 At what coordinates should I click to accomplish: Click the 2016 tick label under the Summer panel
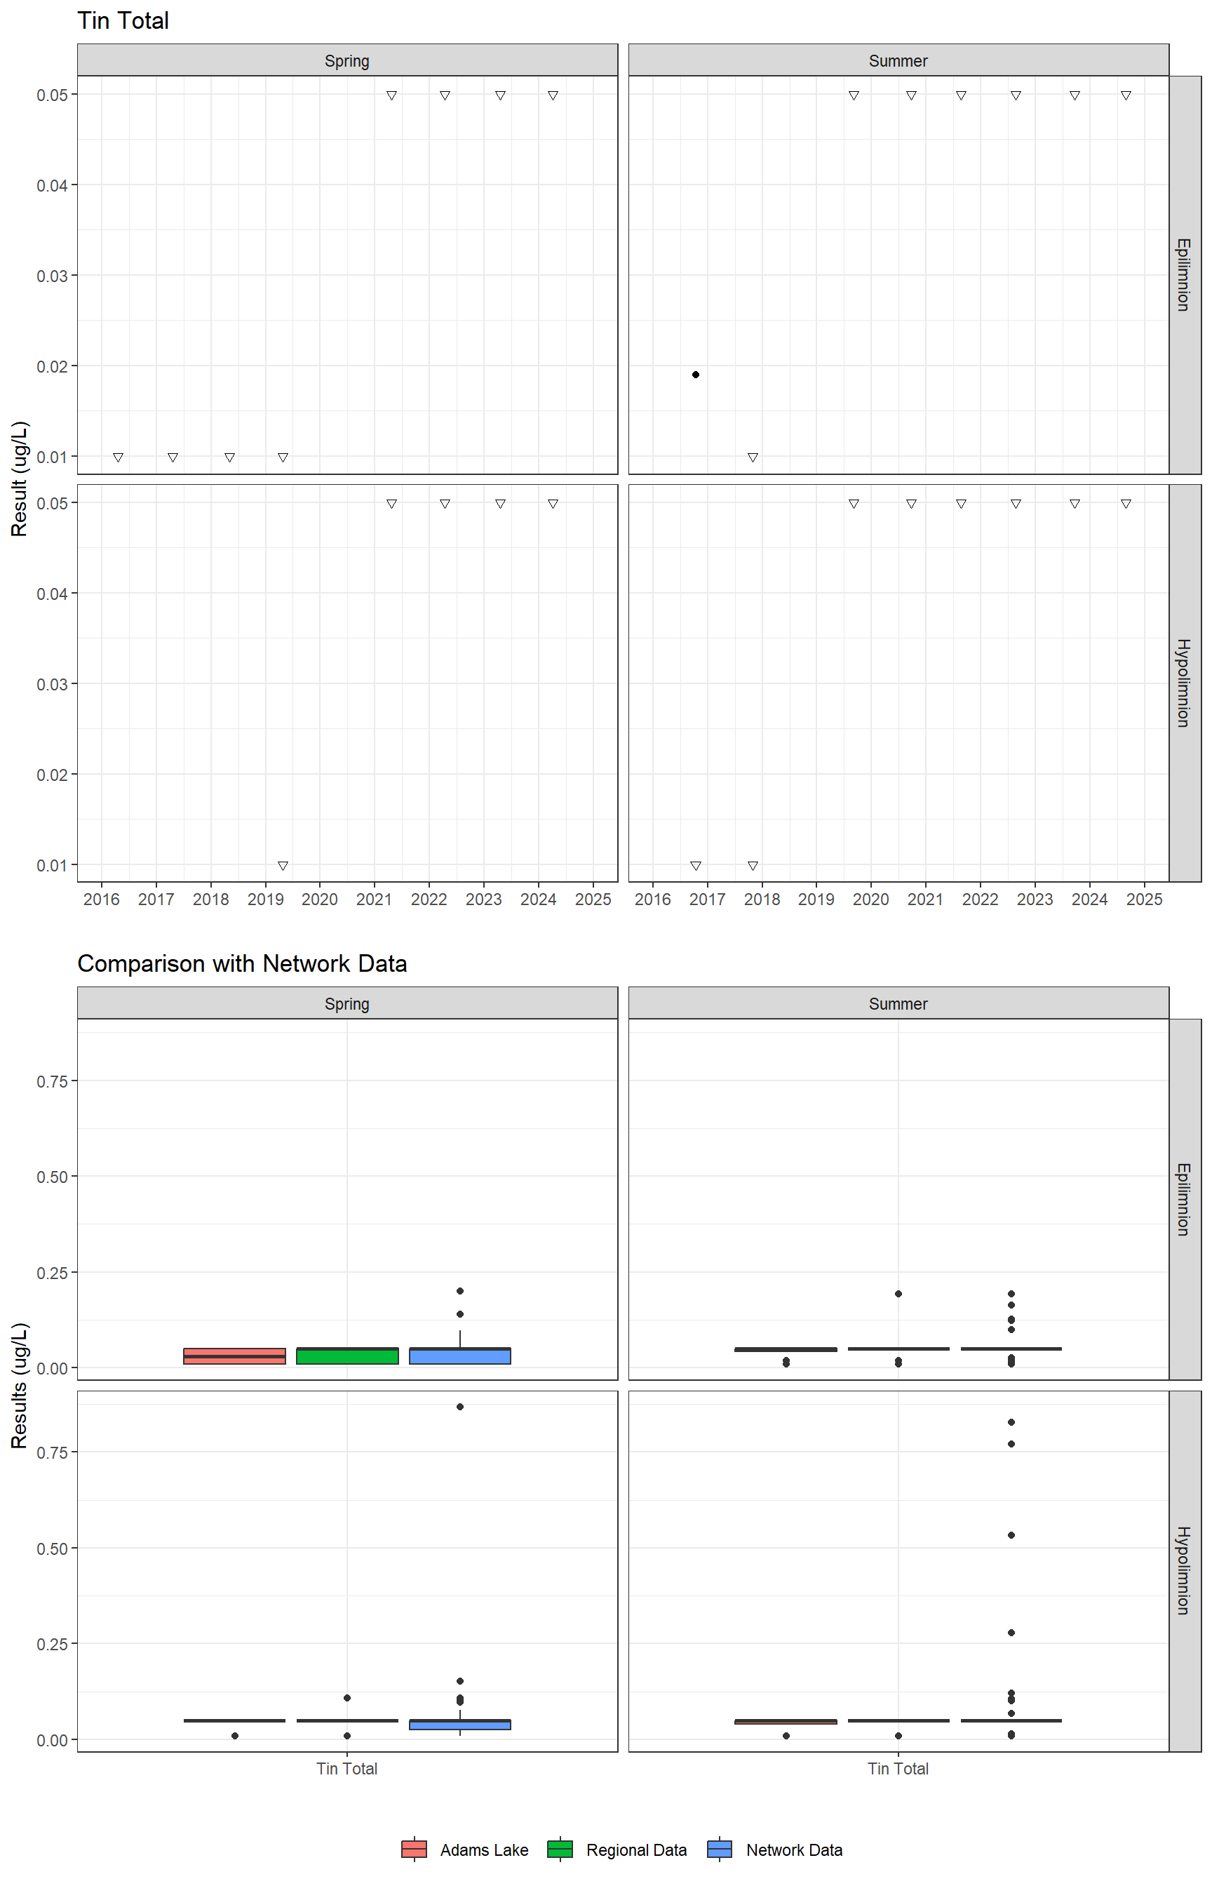tap(652, 899)
